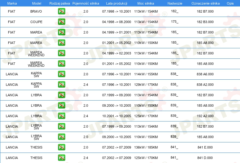
Task: Click the Marka column header
Action: tap(12, 3)
